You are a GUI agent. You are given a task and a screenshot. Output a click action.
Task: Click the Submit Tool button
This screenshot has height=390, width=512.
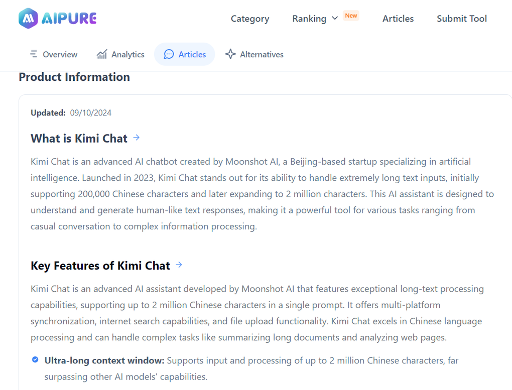[x=461, y=19]
